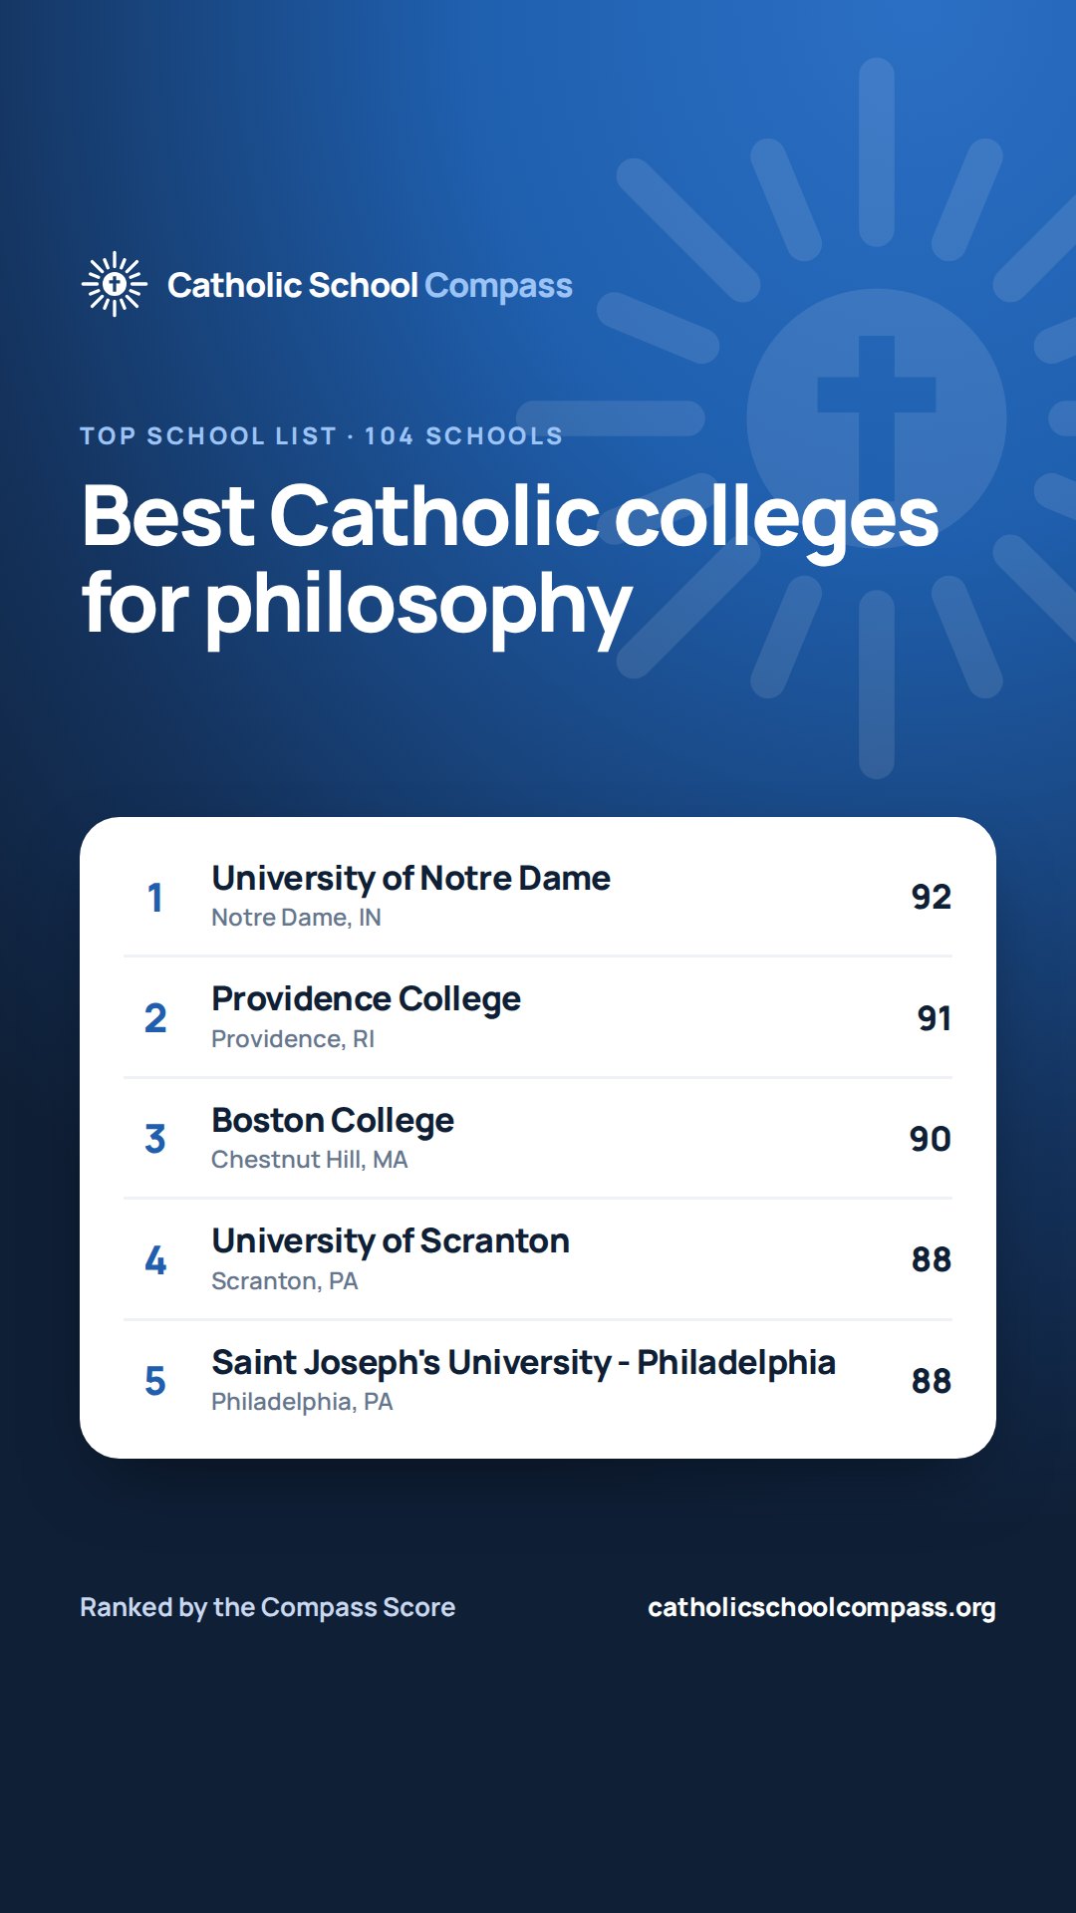
Task: Click the Notre Dame, IN location text
Action: click(x=296, y=918)
